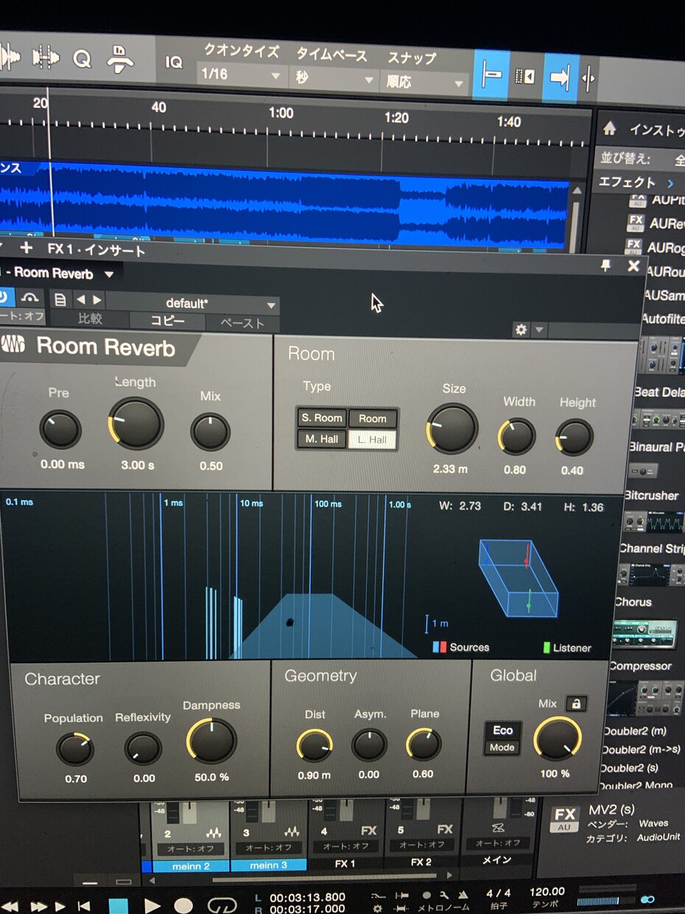685x914 pixels.
Task: Click the Pre delay knob
Action: pyautogui.click(x=60, y=430)
